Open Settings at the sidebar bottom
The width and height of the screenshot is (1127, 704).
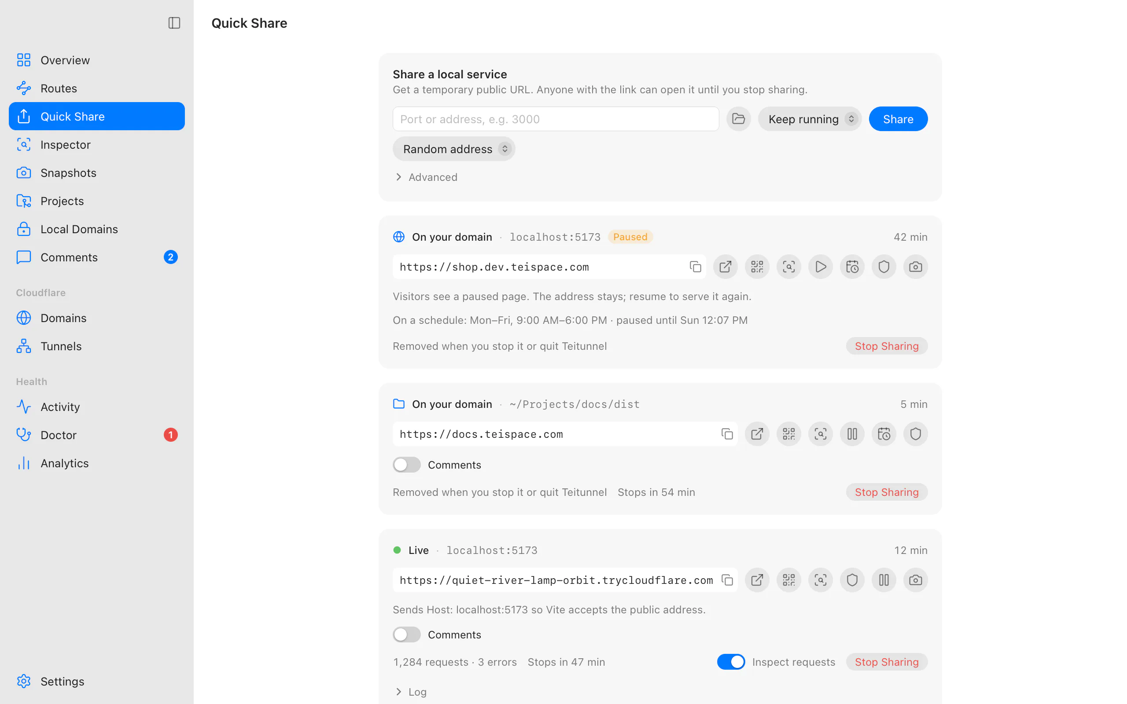pos(97,681)
